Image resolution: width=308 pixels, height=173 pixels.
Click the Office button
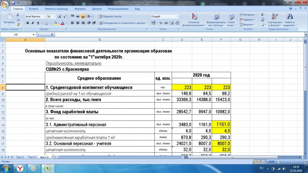[x=5, y=5]
